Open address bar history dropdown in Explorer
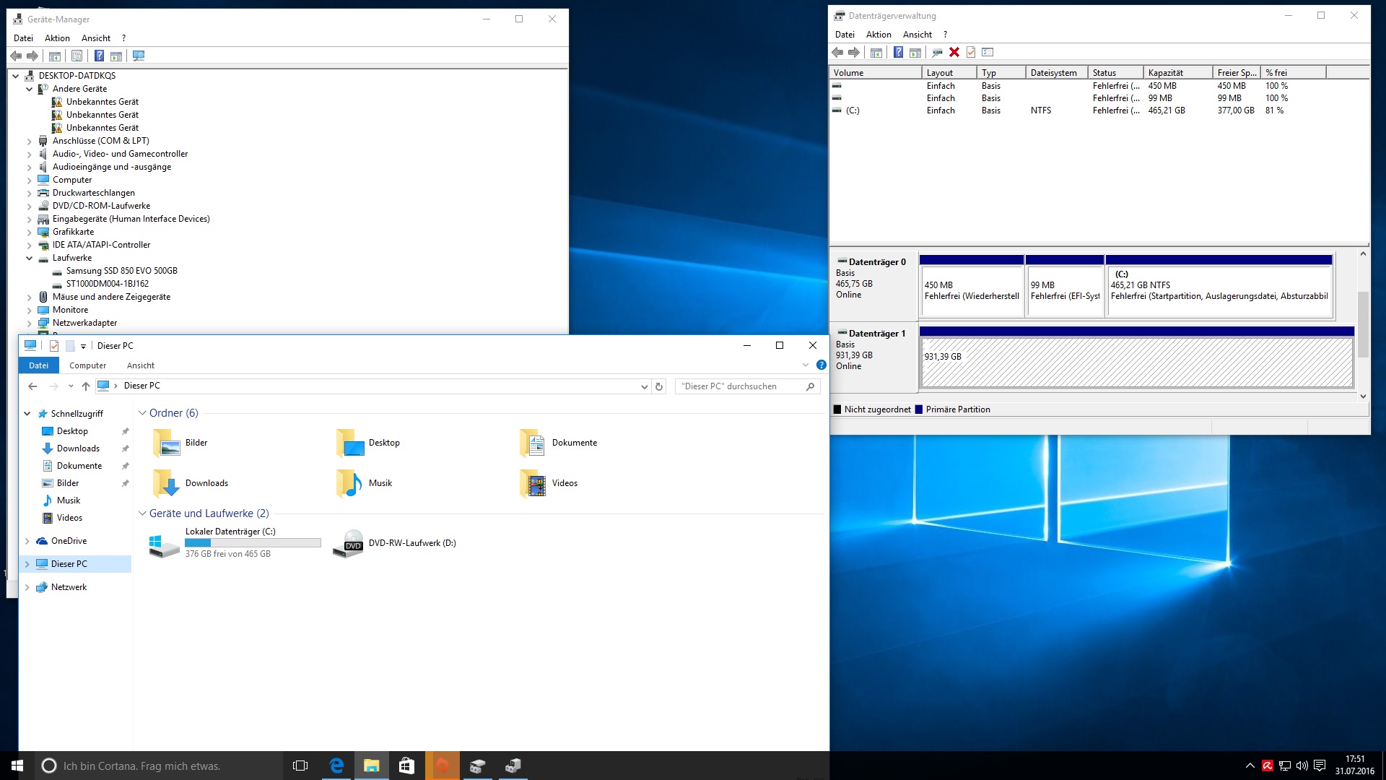 (644, 386)
